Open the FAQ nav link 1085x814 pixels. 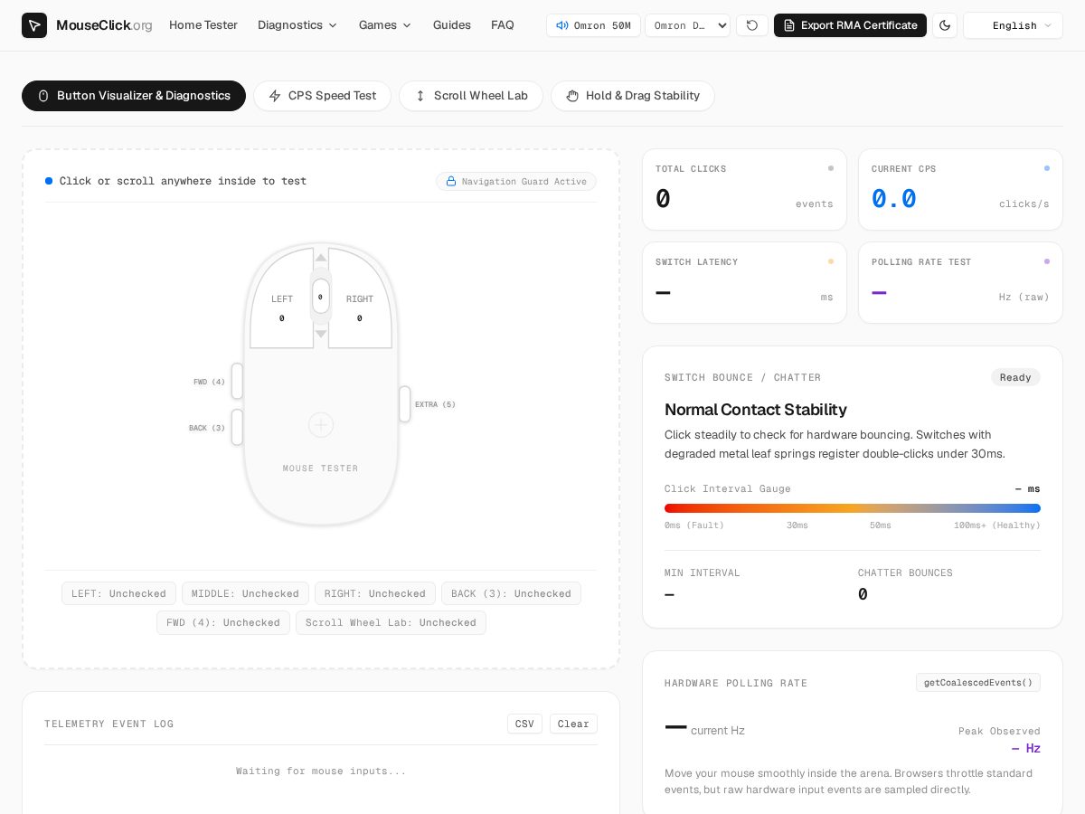[x=503, y=25]
